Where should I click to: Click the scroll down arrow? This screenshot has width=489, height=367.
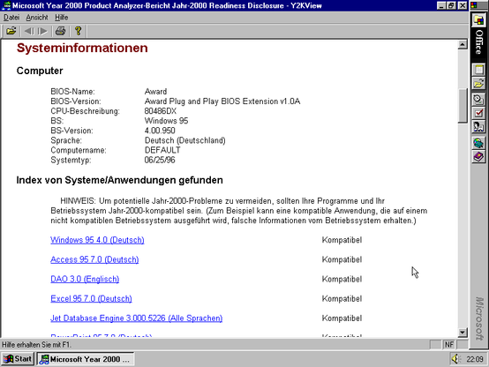(x=463, y=333)
